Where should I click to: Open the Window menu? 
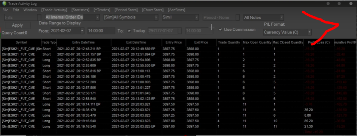(30, 10)
